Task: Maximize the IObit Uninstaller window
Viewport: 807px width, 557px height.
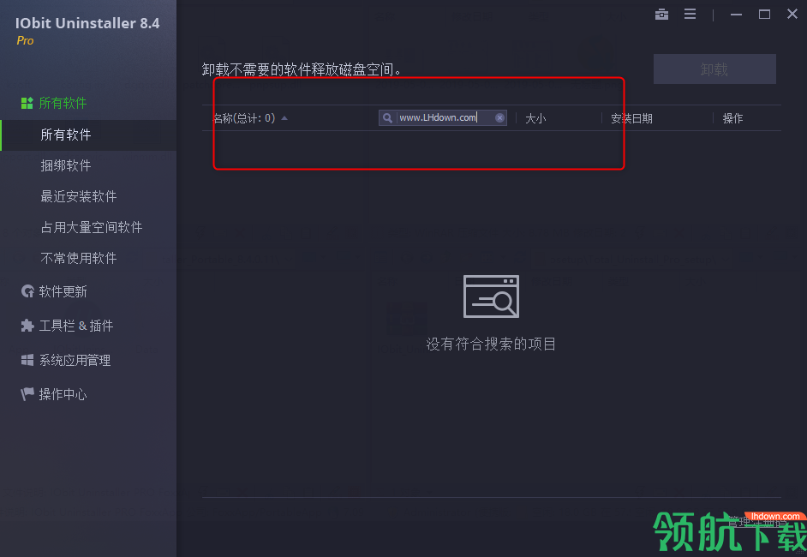Action: 764,15
